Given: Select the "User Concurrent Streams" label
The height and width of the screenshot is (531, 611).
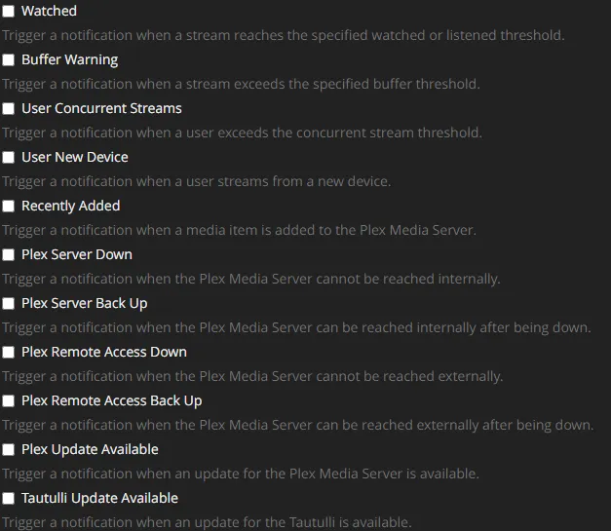Looking at the screenshot, I should pyautogui.click(x=101, y=108).
